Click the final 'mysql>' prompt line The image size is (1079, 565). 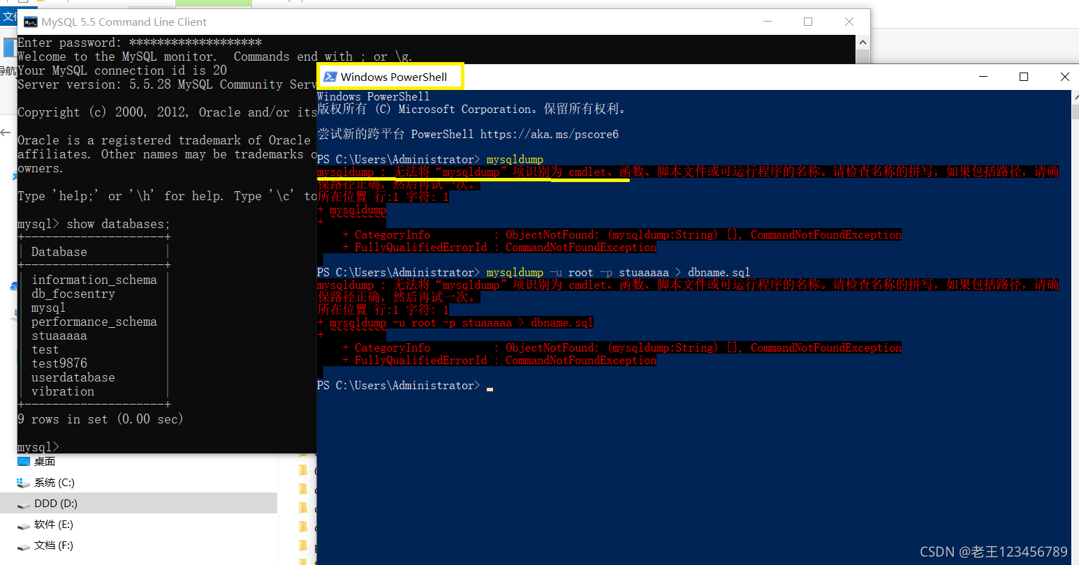[38, 447]
